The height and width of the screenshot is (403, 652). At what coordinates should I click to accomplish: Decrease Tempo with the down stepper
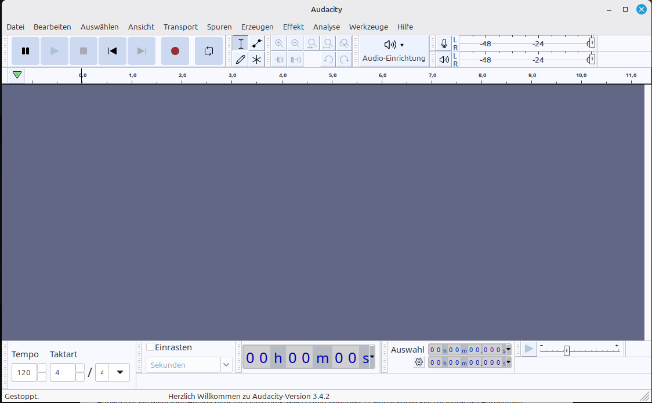pos(42,378)
